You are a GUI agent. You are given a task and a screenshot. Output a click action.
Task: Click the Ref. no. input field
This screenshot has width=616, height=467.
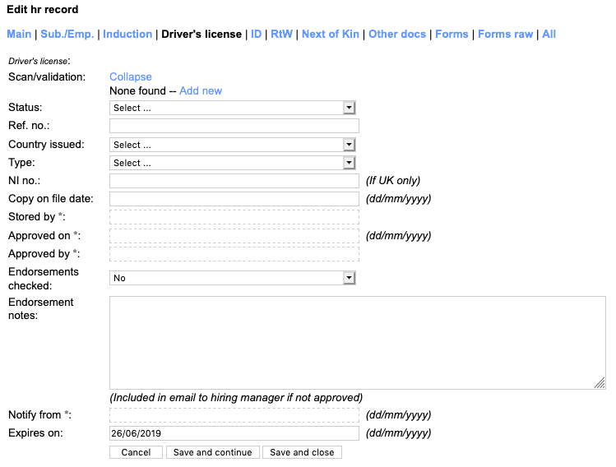click(234, 126)
